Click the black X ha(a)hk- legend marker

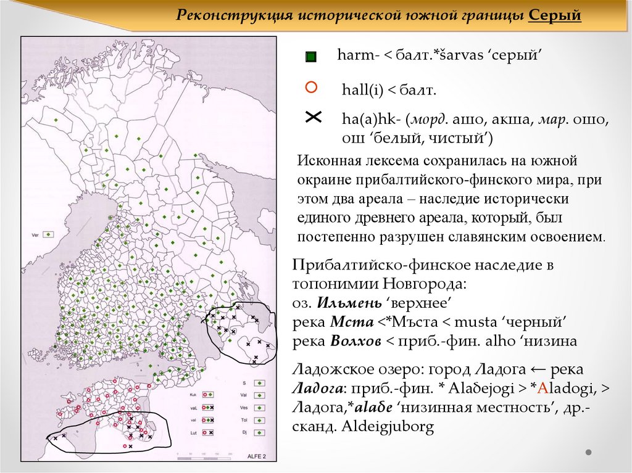(x=313, y=117)
